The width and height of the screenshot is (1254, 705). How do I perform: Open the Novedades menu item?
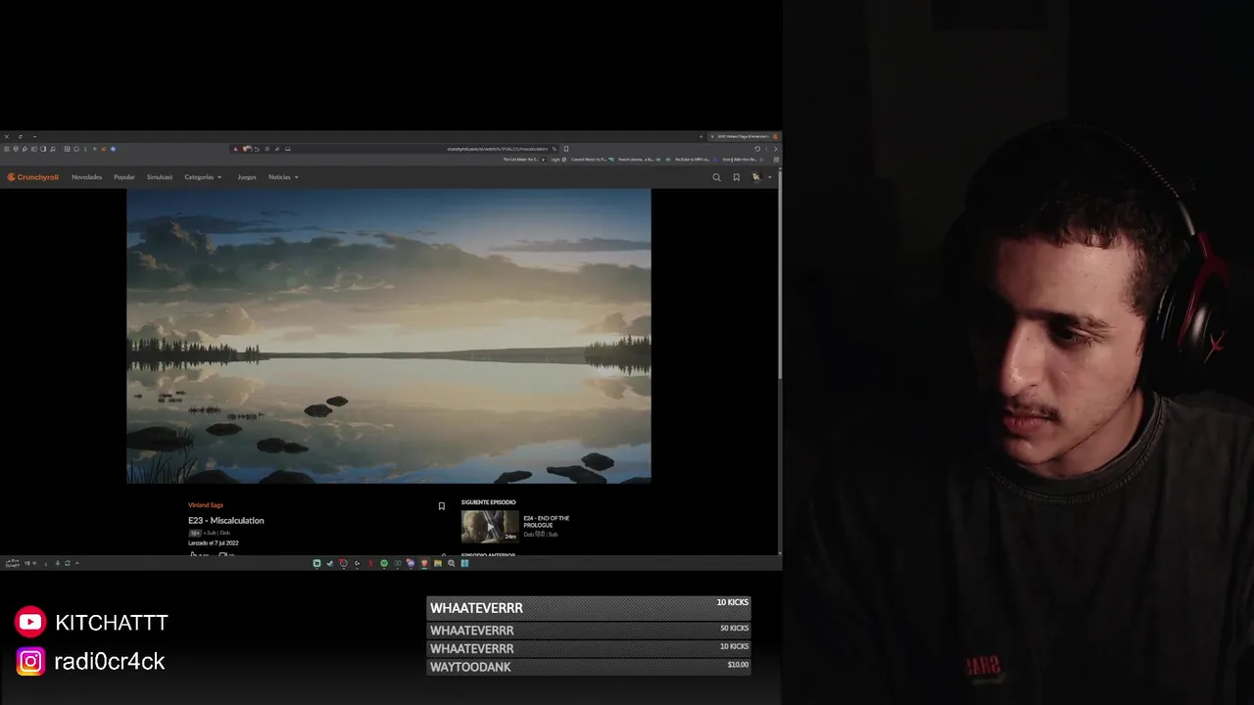point(86,177)
